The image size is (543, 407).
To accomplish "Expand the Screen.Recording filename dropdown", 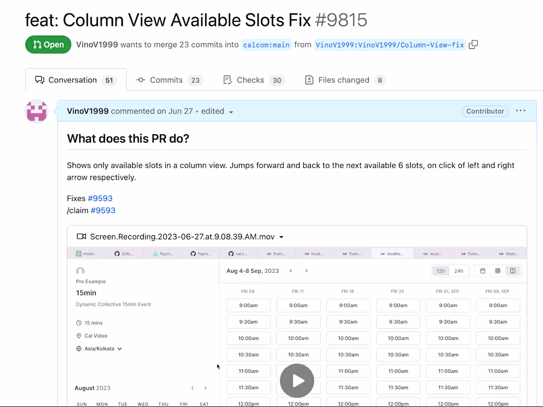I will (281, 237).
